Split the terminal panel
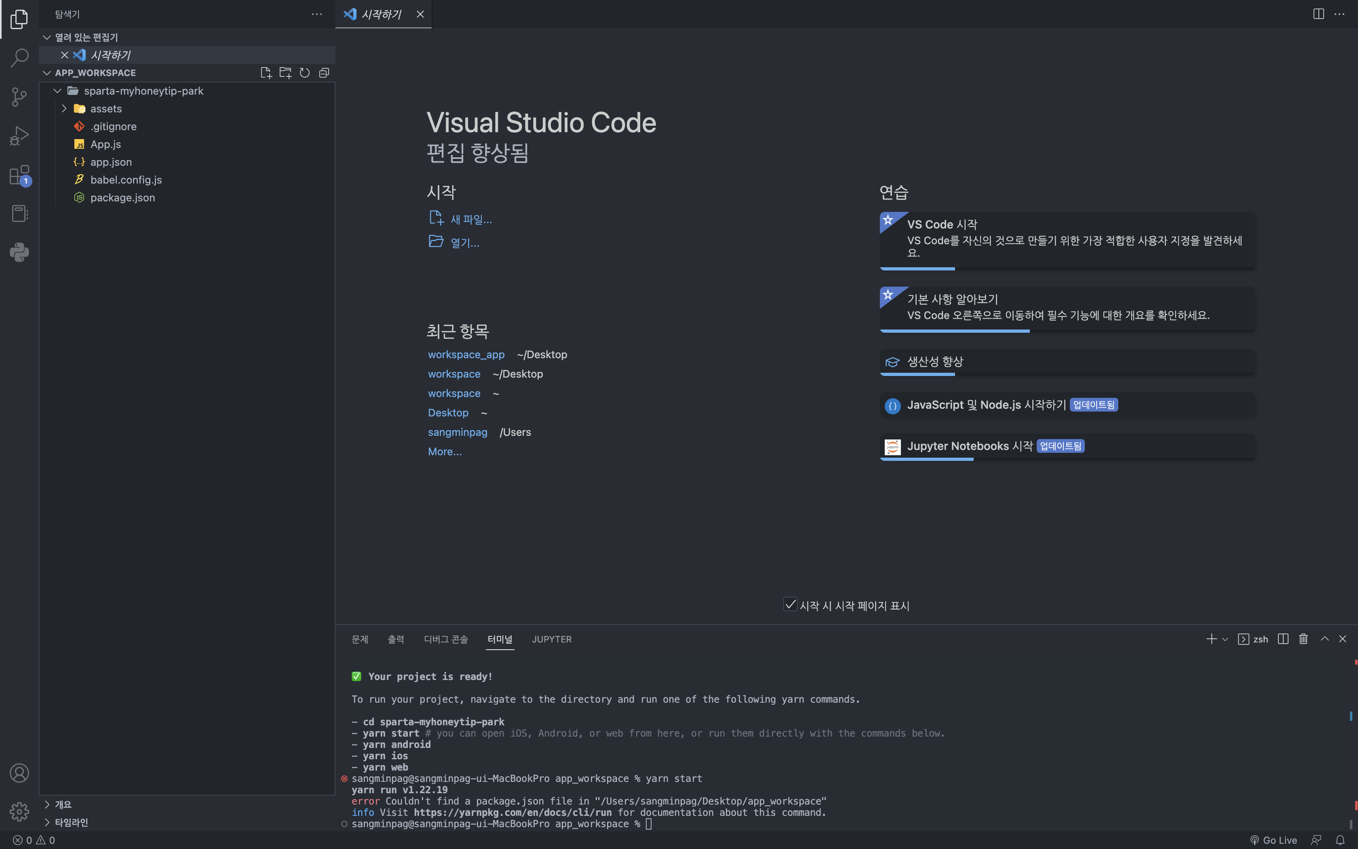Image resolution: width=1358 pixels, height=849 pixels. tap(1283, 639)
